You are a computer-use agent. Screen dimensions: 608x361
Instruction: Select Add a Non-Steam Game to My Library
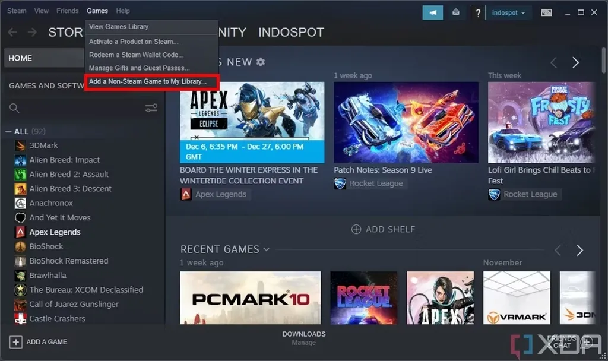[x=151, y=81]
